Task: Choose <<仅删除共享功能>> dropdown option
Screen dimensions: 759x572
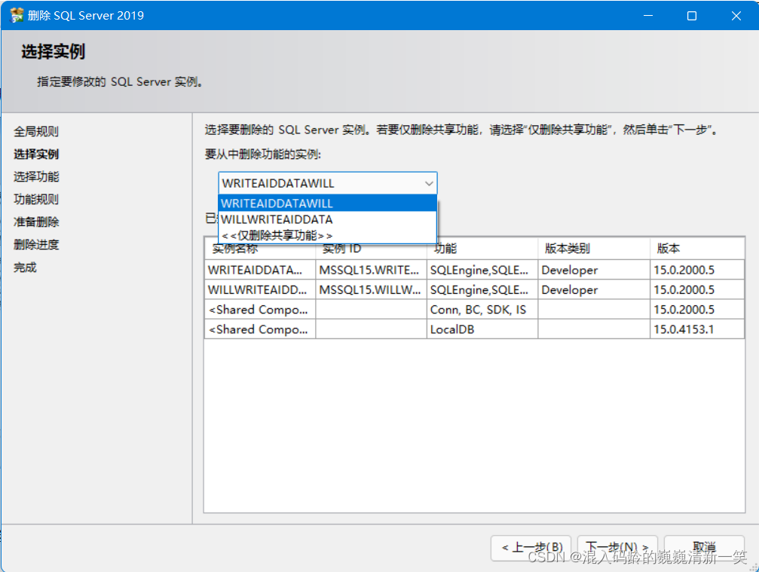Action: (328, 235)
